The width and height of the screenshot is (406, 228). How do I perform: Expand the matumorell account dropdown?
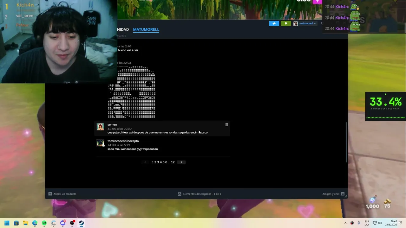coord(307,23)
